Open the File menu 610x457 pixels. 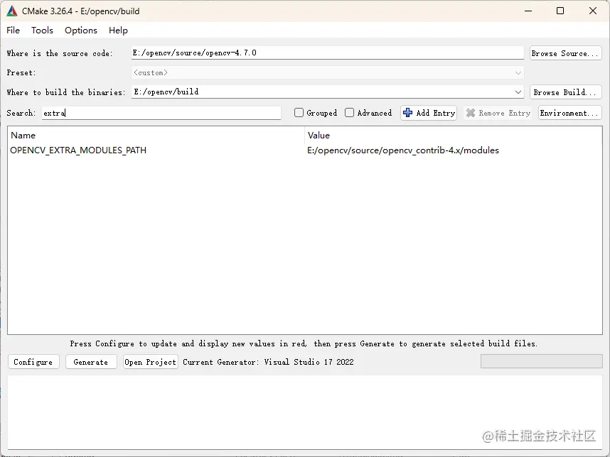14,31
